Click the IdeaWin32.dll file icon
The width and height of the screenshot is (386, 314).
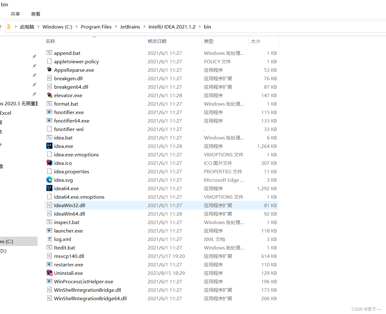click(x=49, y=205)
